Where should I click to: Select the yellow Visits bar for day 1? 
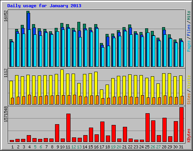pos(11,89)
